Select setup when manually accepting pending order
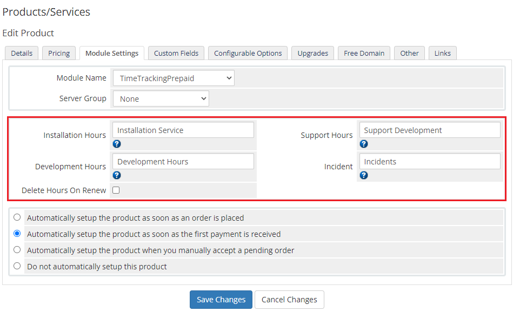This screenshot has width=513, height=318. pos(17,250)
